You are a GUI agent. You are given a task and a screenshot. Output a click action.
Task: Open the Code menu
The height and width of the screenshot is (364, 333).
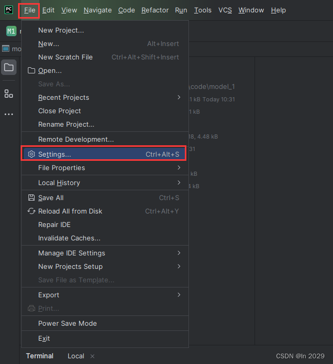(126, 10)
